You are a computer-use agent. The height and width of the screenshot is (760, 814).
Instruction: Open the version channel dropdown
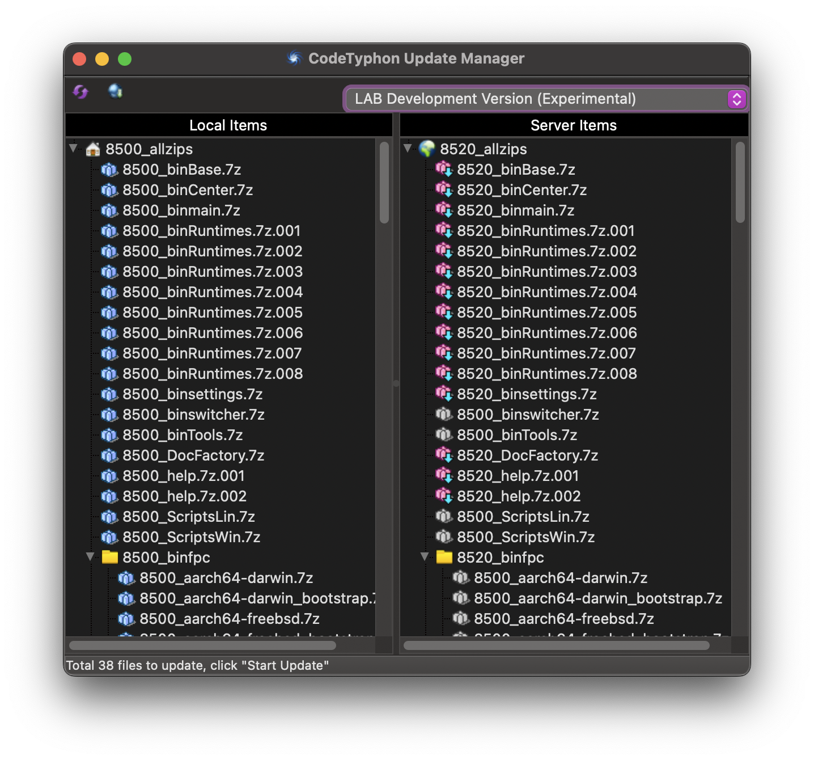546,99
